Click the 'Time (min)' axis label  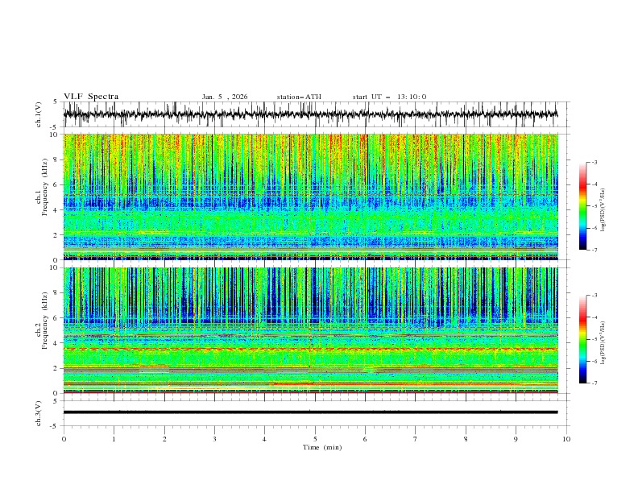click(322, 447)
